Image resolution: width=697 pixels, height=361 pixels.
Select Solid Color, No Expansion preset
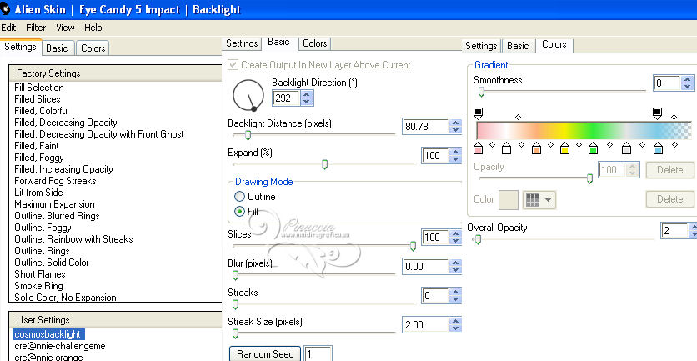[65, 298]
